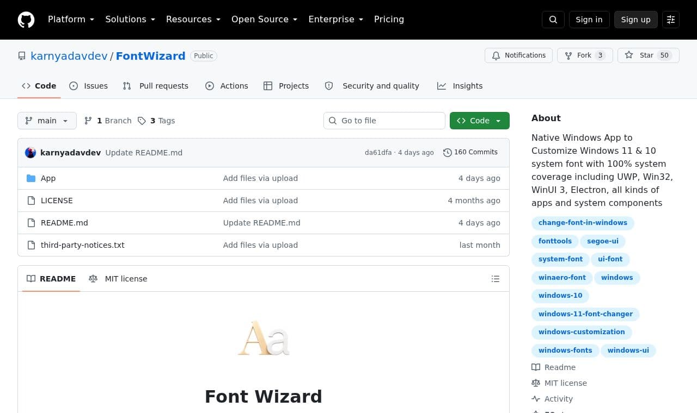The image size is (697, 413).
Task: Switch to the Issues tab
Action: click(88, 86)
